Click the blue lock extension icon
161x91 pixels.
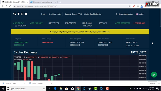click(x=142, y=6)
